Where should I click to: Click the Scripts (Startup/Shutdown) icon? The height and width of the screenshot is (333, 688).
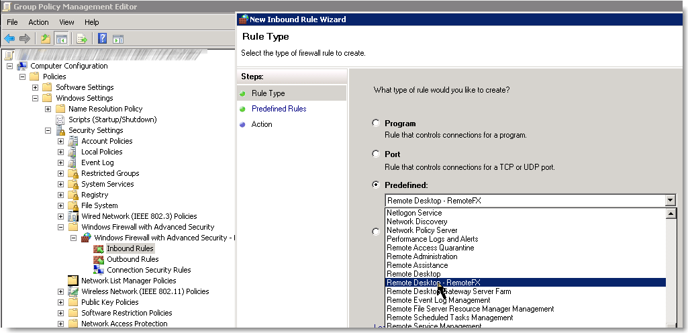click(60, 120)
